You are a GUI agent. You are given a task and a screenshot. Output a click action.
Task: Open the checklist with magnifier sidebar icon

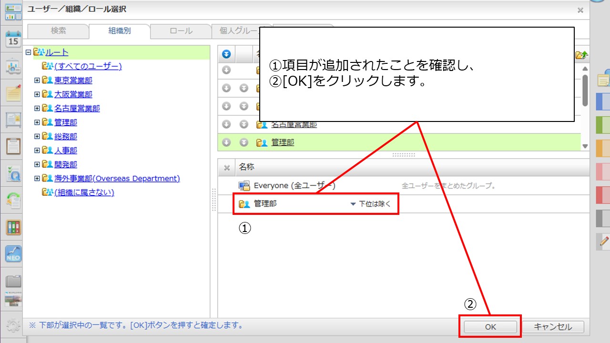pyautogui.click(x=13, y=173)
